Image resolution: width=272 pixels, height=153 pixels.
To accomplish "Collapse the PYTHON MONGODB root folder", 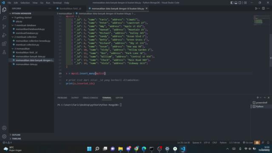I will pyautogui.click(x=31, y=13).
